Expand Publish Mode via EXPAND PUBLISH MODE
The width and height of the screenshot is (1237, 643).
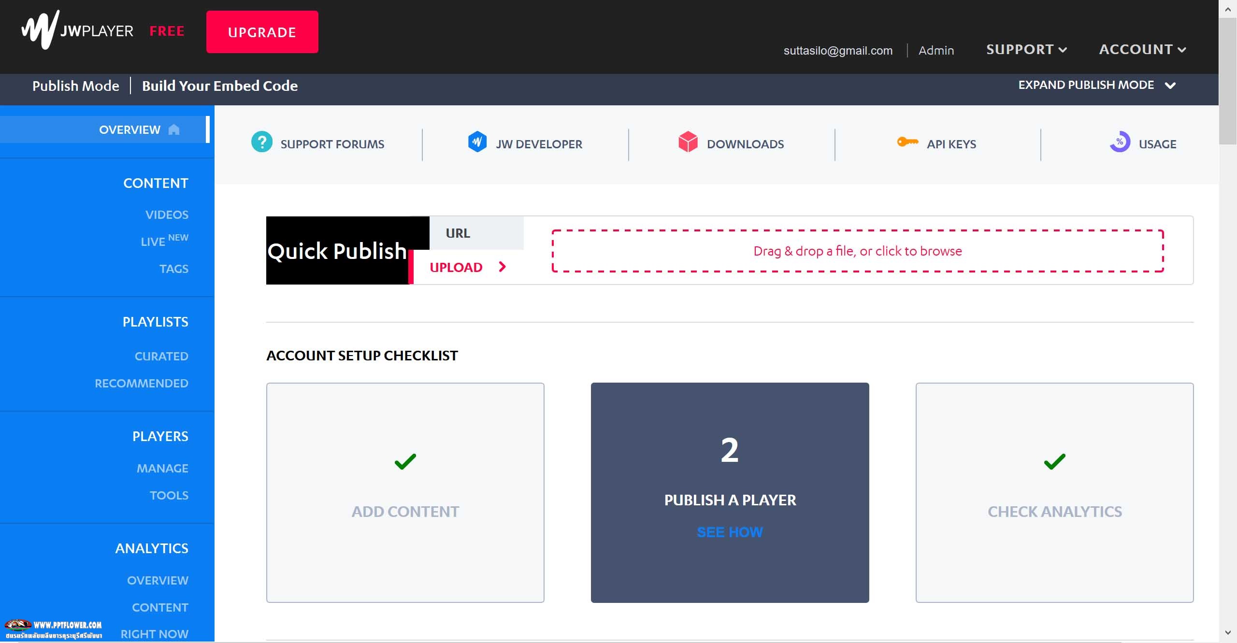pyautogui.click(x=1097, y=85)
